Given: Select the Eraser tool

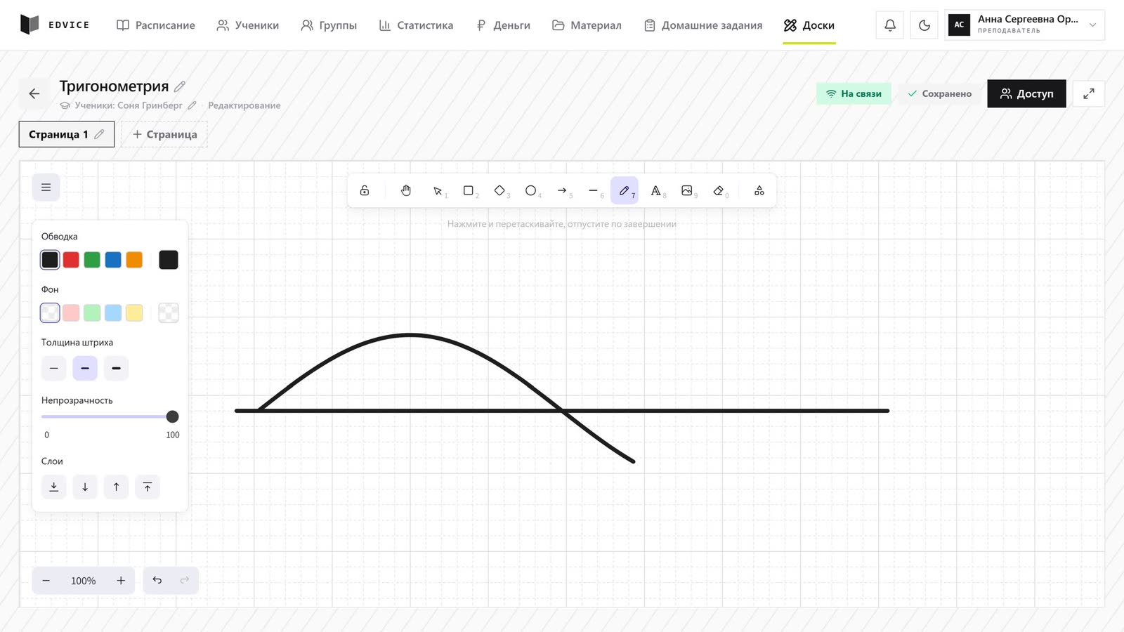Looking at the screenshot, I should [x=718, y=190].
